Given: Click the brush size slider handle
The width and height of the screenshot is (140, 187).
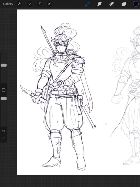Looking at the screenshot, I should pyautogui.click(x=4, y=65).
